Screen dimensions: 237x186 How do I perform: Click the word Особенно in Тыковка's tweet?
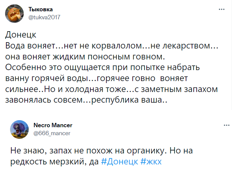(x=26, y=67)
